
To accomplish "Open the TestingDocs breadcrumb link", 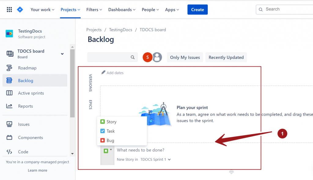I will click(120, 30).
